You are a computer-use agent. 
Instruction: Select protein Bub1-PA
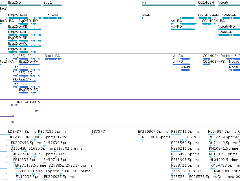[x=53, y=59]
